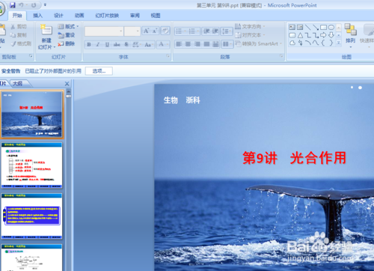
Task: Toggle Align Right paragraph button
Action: click(197, 44)
